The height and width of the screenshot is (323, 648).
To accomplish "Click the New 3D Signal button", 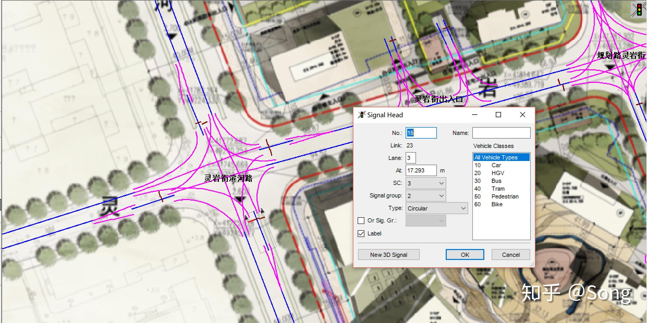I will tap(388, 255).
